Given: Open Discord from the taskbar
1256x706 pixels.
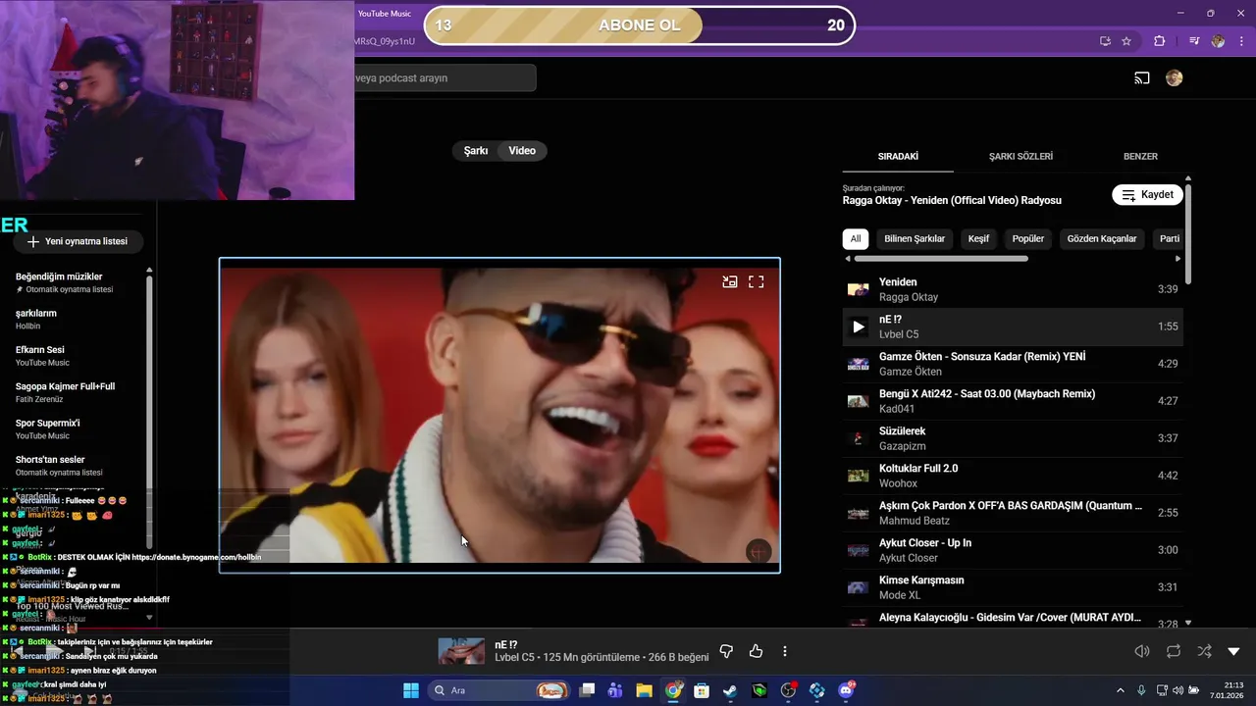Looking at the screenshot, I should tap(846, 690).
